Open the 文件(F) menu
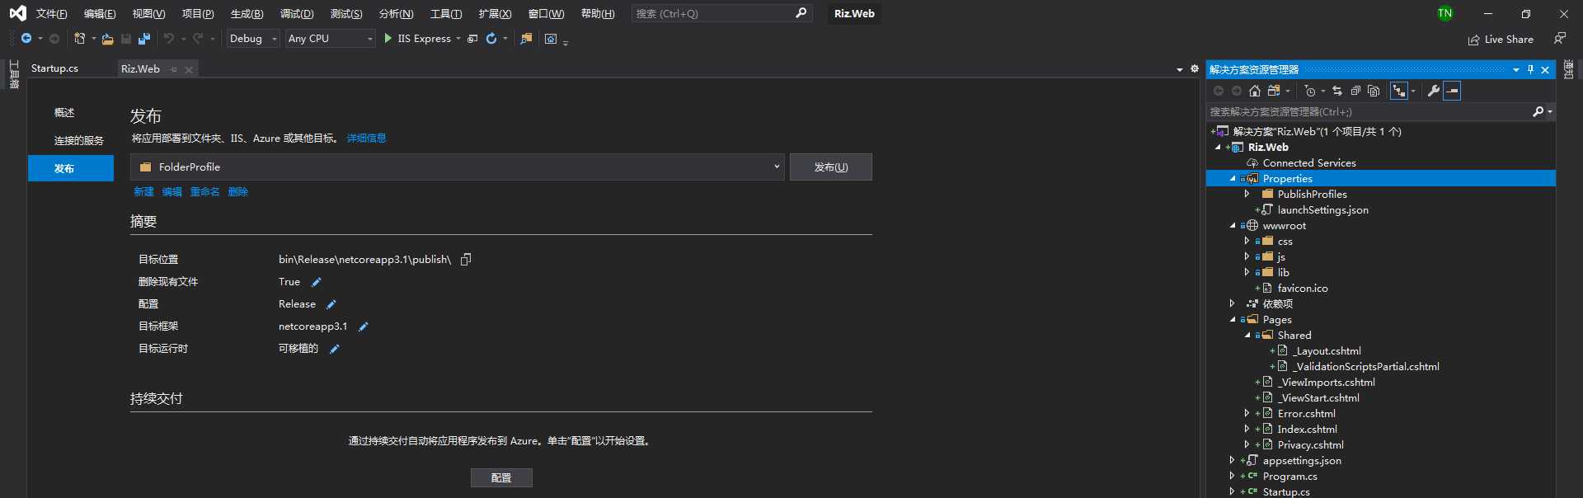The height and width of the screenshot is (498, 1583). pos(51,14)
